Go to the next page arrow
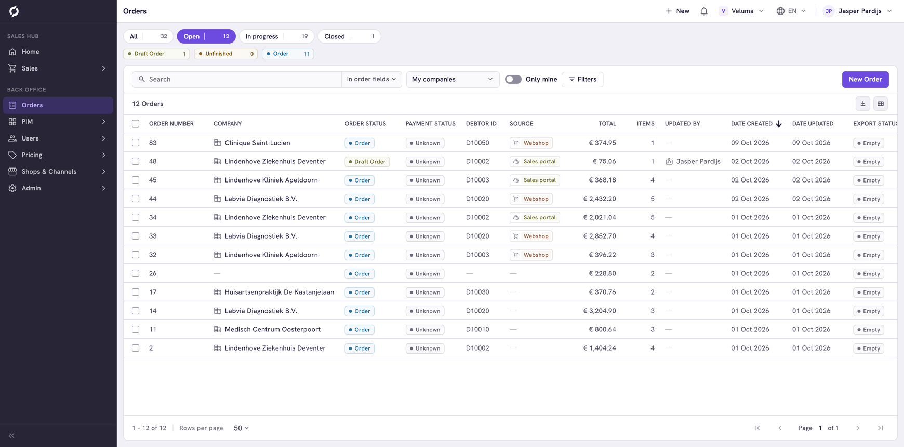Screen dimensions: 904x447 click(x=858, y=428)
